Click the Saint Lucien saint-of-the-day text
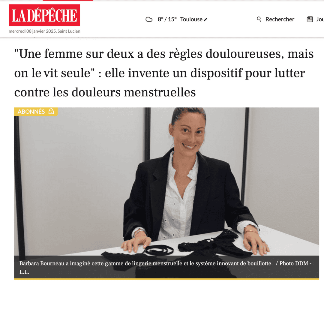Image resolution: width=324 pixels, height=324 pixels. point(69,31)
